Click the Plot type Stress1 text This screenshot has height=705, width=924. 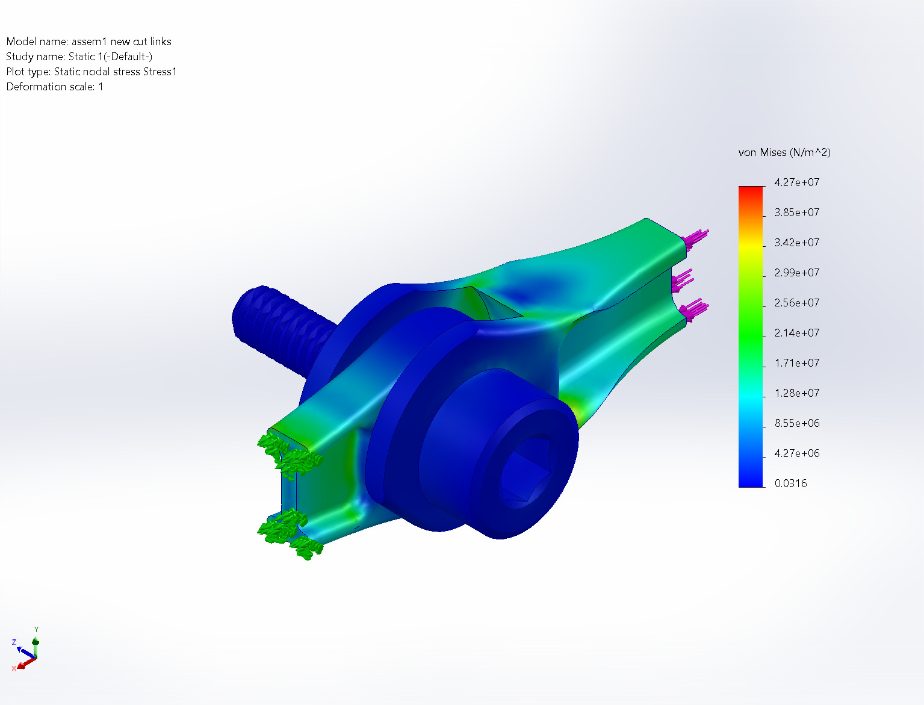(x=91, y=71)
